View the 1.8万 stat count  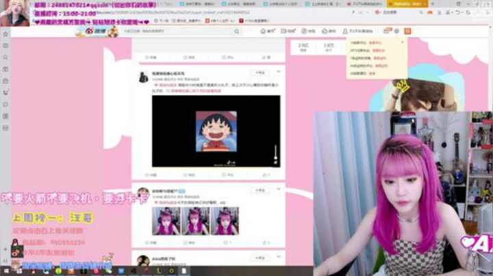(329, 47)
